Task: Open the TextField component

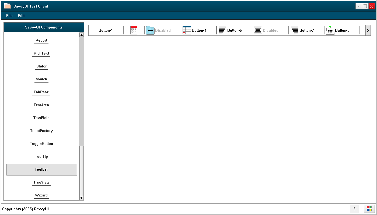Action: [41, 118]
